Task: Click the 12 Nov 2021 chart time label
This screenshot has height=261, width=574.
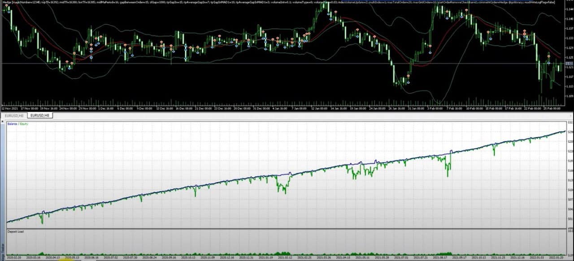Action: (x=9, y=108)
